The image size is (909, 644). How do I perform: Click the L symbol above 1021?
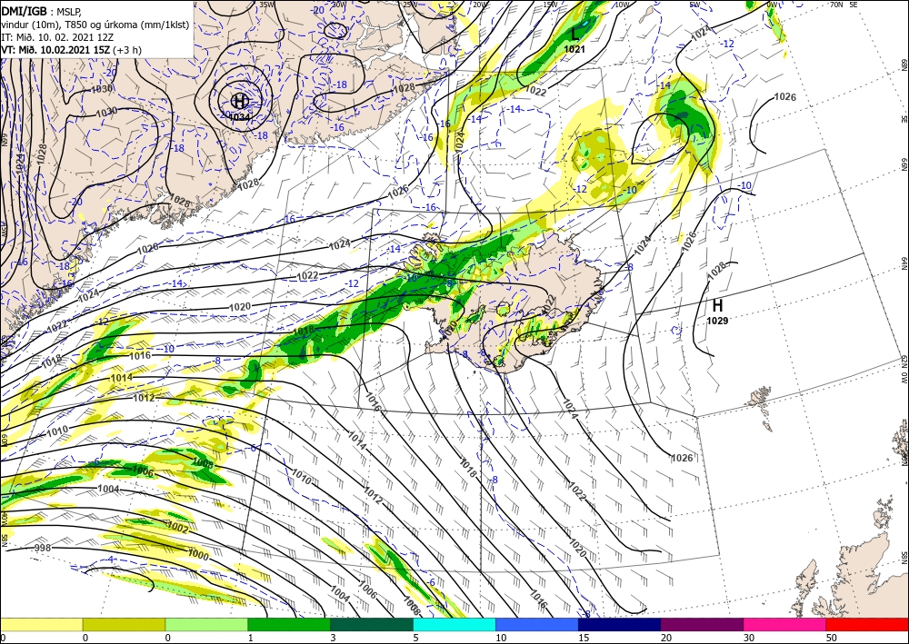click(x=574, y=35)
